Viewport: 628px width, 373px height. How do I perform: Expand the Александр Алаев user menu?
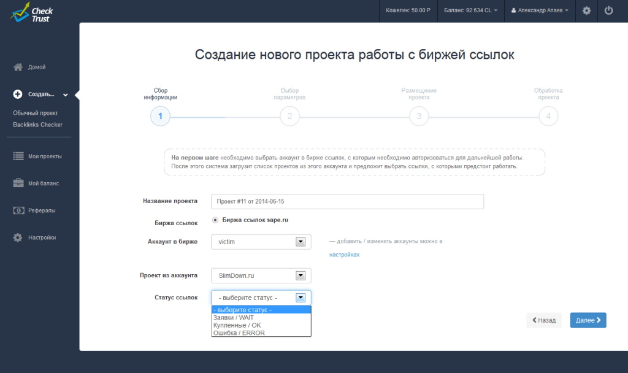540,10
